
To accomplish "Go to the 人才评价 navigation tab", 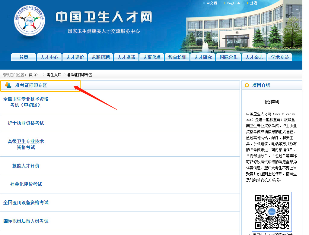I will (x=75, y=57).
